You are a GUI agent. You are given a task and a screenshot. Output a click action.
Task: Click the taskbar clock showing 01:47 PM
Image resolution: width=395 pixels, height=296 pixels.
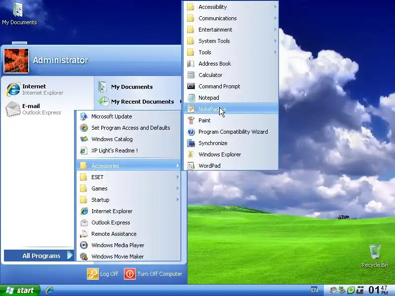[378, 290]
